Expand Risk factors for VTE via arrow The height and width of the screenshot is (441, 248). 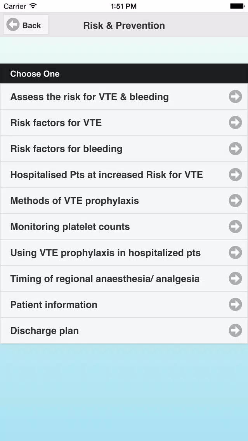235,123
